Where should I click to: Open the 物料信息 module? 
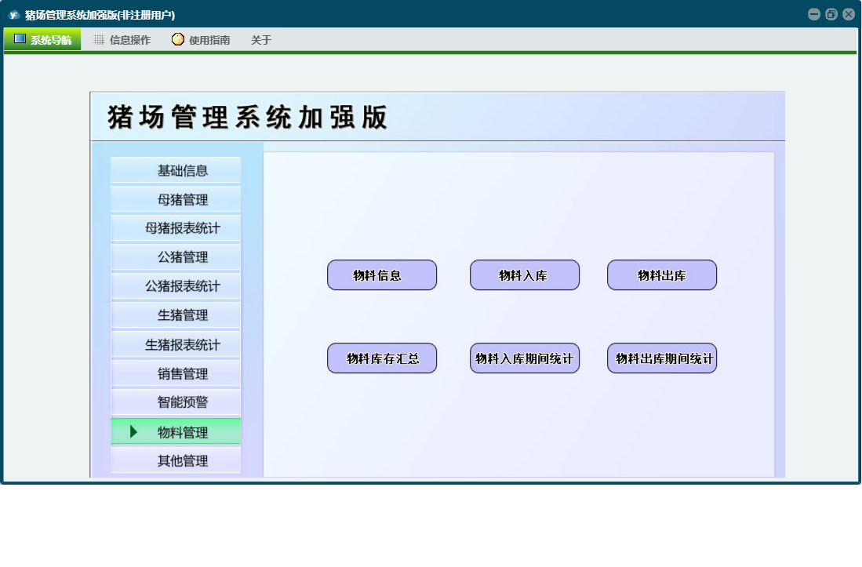tap(381, 275)
